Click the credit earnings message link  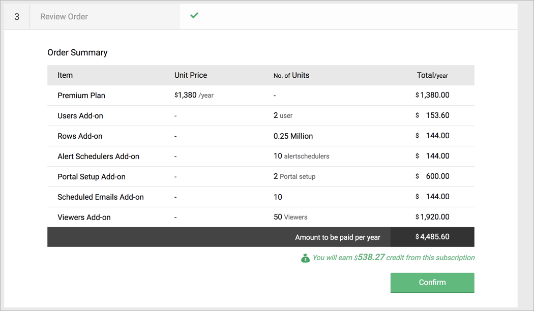pos(393,258)
